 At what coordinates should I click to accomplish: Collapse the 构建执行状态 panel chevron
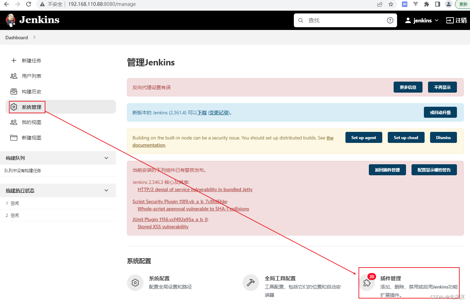coord(106,190)
